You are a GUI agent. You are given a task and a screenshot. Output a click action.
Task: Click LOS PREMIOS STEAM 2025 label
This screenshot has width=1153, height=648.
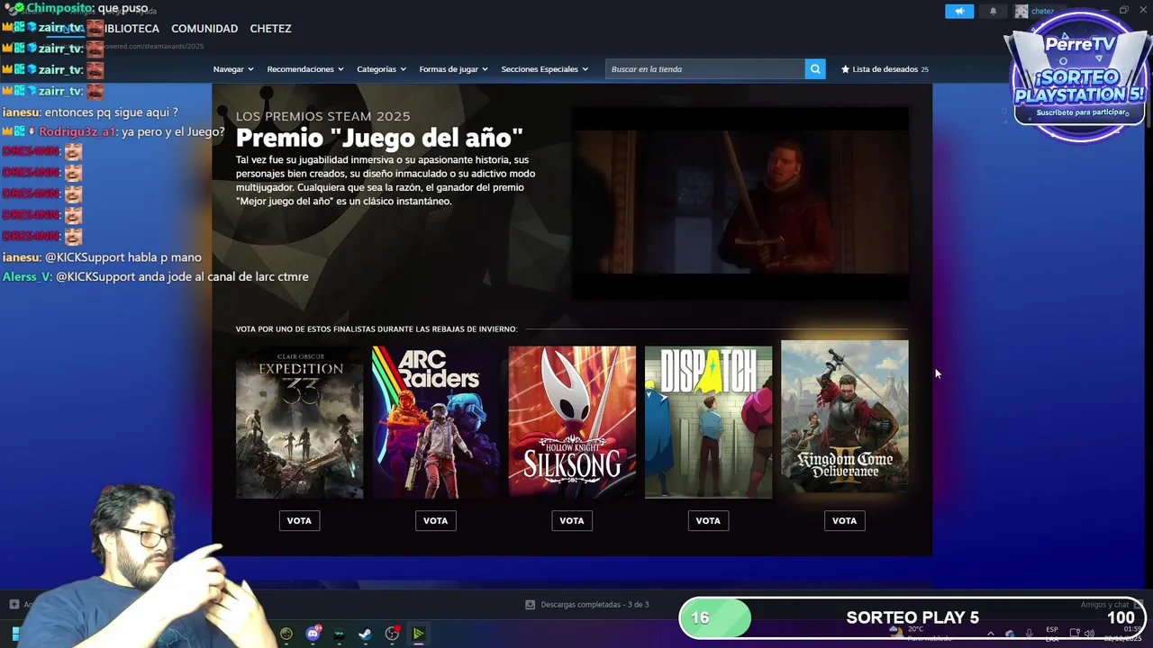[x=322, y=116]
